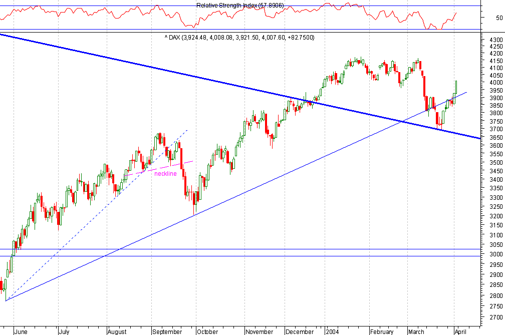Click the 2700 price axis label
Viewport: 505px width, 335px height.
click(496, 317)
